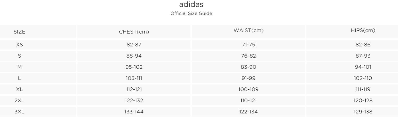This screenshot has width=398, height=120.
Task: Click waist value 76-82 for S
Action: click(x=249, y=56)
